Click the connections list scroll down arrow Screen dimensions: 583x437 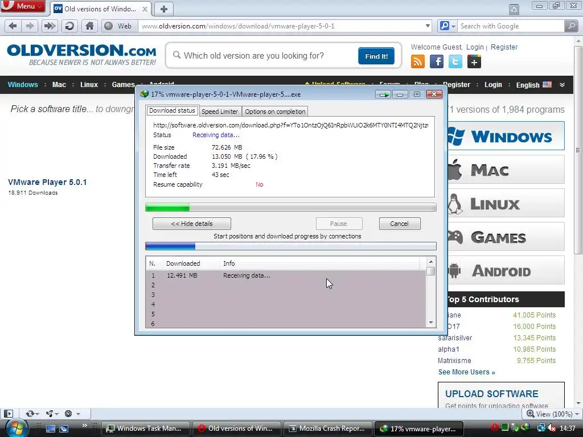(x=431, y=323)
